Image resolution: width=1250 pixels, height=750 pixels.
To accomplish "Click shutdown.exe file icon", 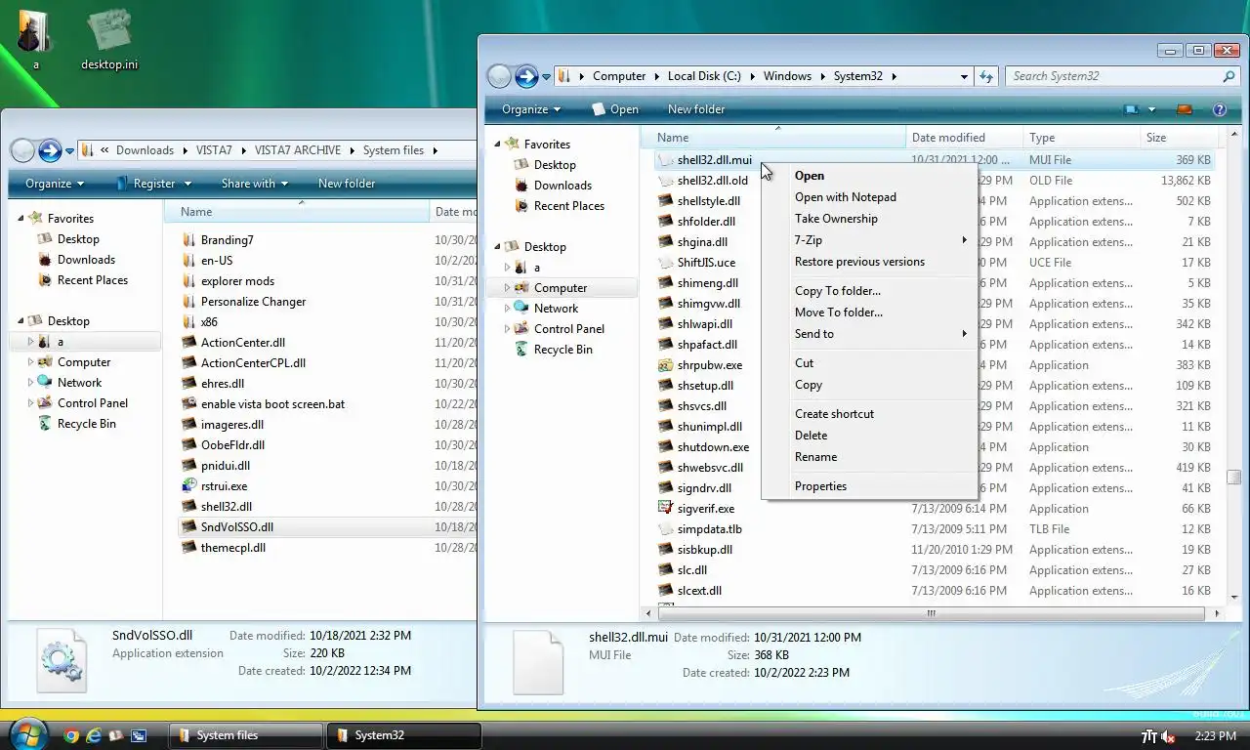I will click(665, 447).
